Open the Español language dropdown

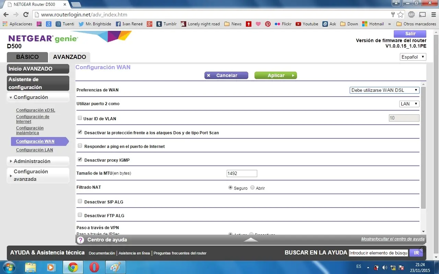(x=413, y=57)
